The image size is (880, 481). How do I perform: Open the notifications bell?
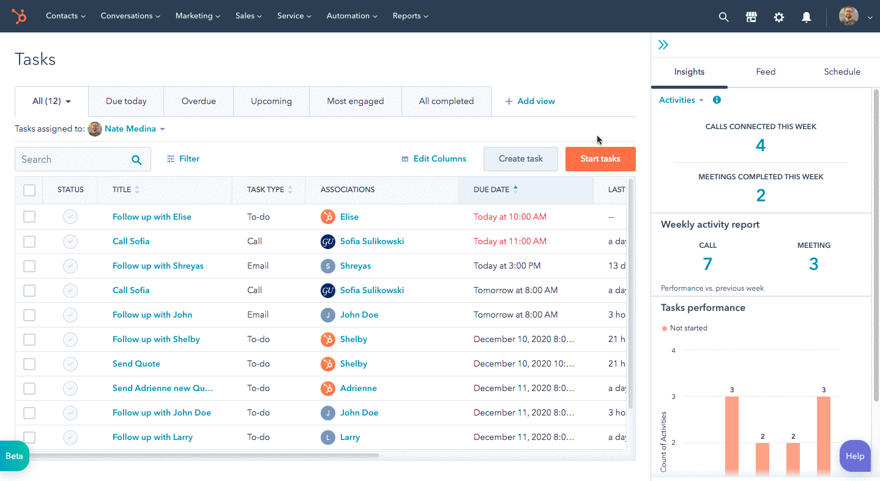coord(806,17)
